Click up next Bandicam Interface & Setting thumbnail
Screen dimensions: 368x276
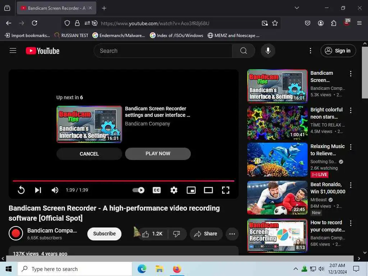(89, 124)
